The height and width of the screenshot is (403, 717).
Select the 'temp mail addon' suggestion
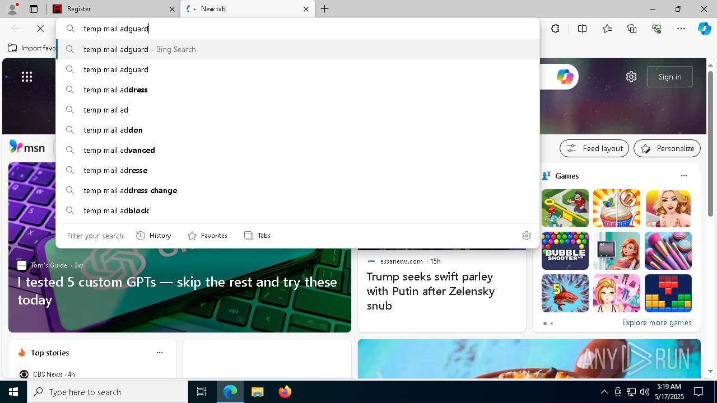click(x=297, y=130)
